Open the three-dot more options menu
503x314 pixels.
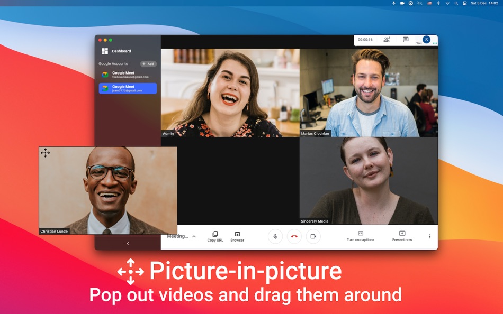(x=430, y=236)
